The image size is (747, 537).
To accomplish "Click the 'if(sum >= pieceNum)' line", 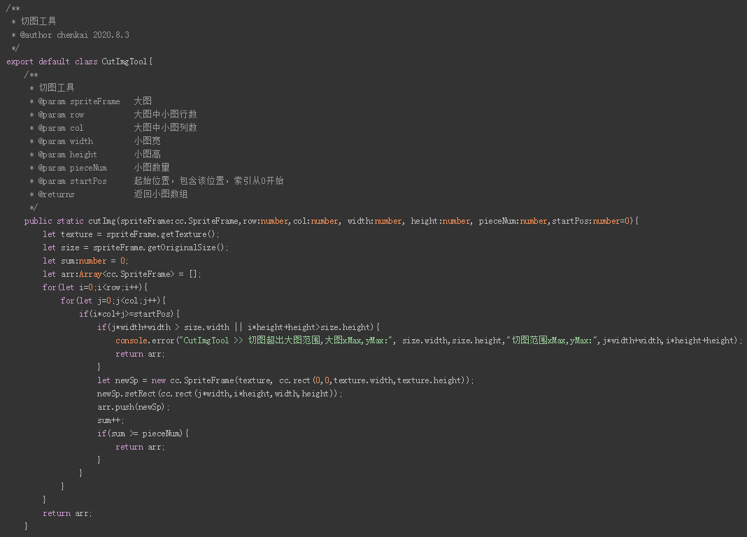I will (x=143, y=434).
